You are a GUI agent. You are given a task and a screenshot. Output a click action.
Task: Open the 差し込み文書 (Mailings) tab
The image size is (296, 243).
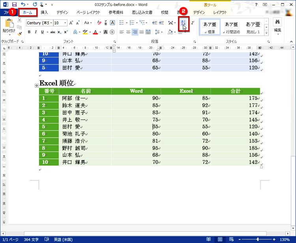[142, 13]
